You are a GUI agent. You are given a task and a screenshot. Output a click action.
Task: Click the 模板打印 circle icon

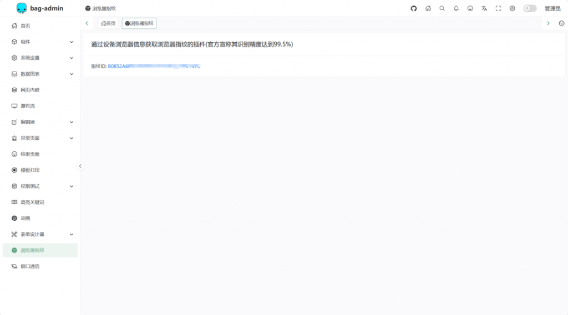(14, 170)
